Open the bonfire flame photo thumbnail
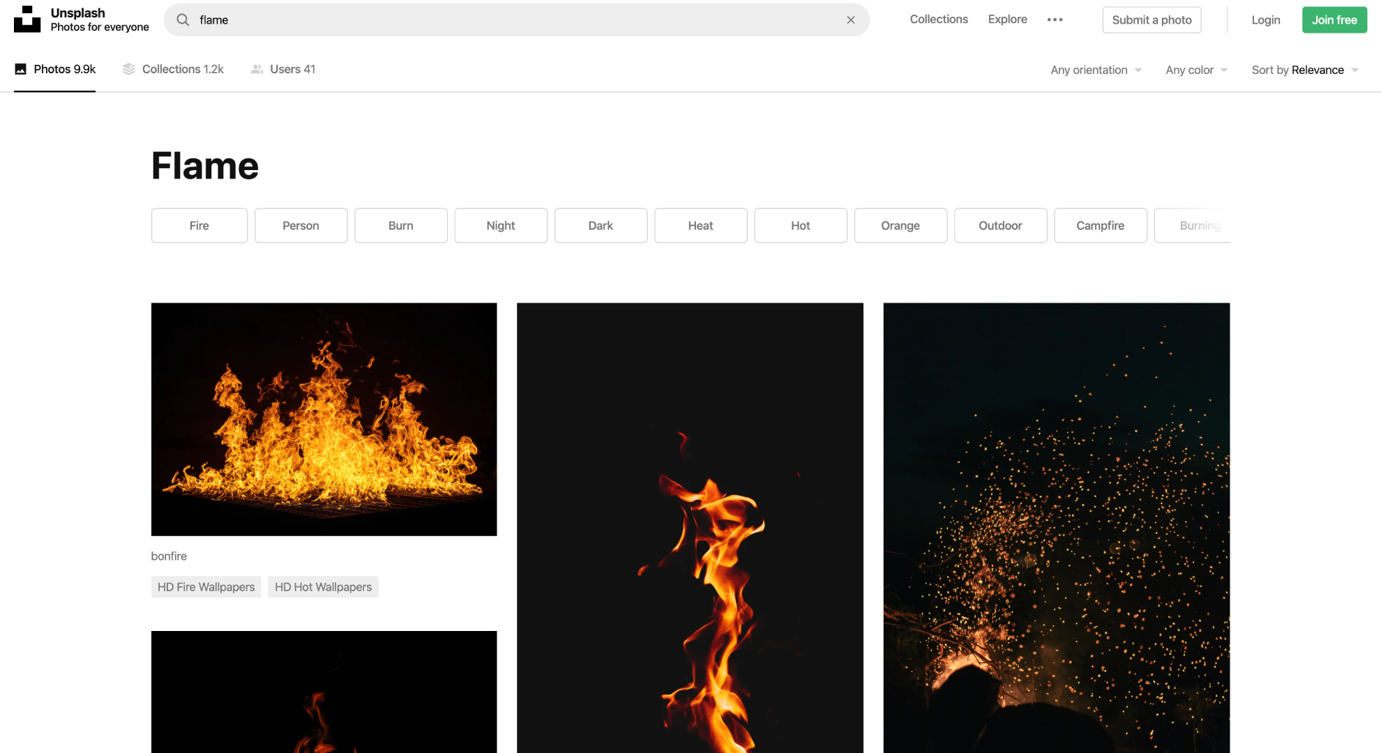1381x753 pixels. click(x=324, y=419)
